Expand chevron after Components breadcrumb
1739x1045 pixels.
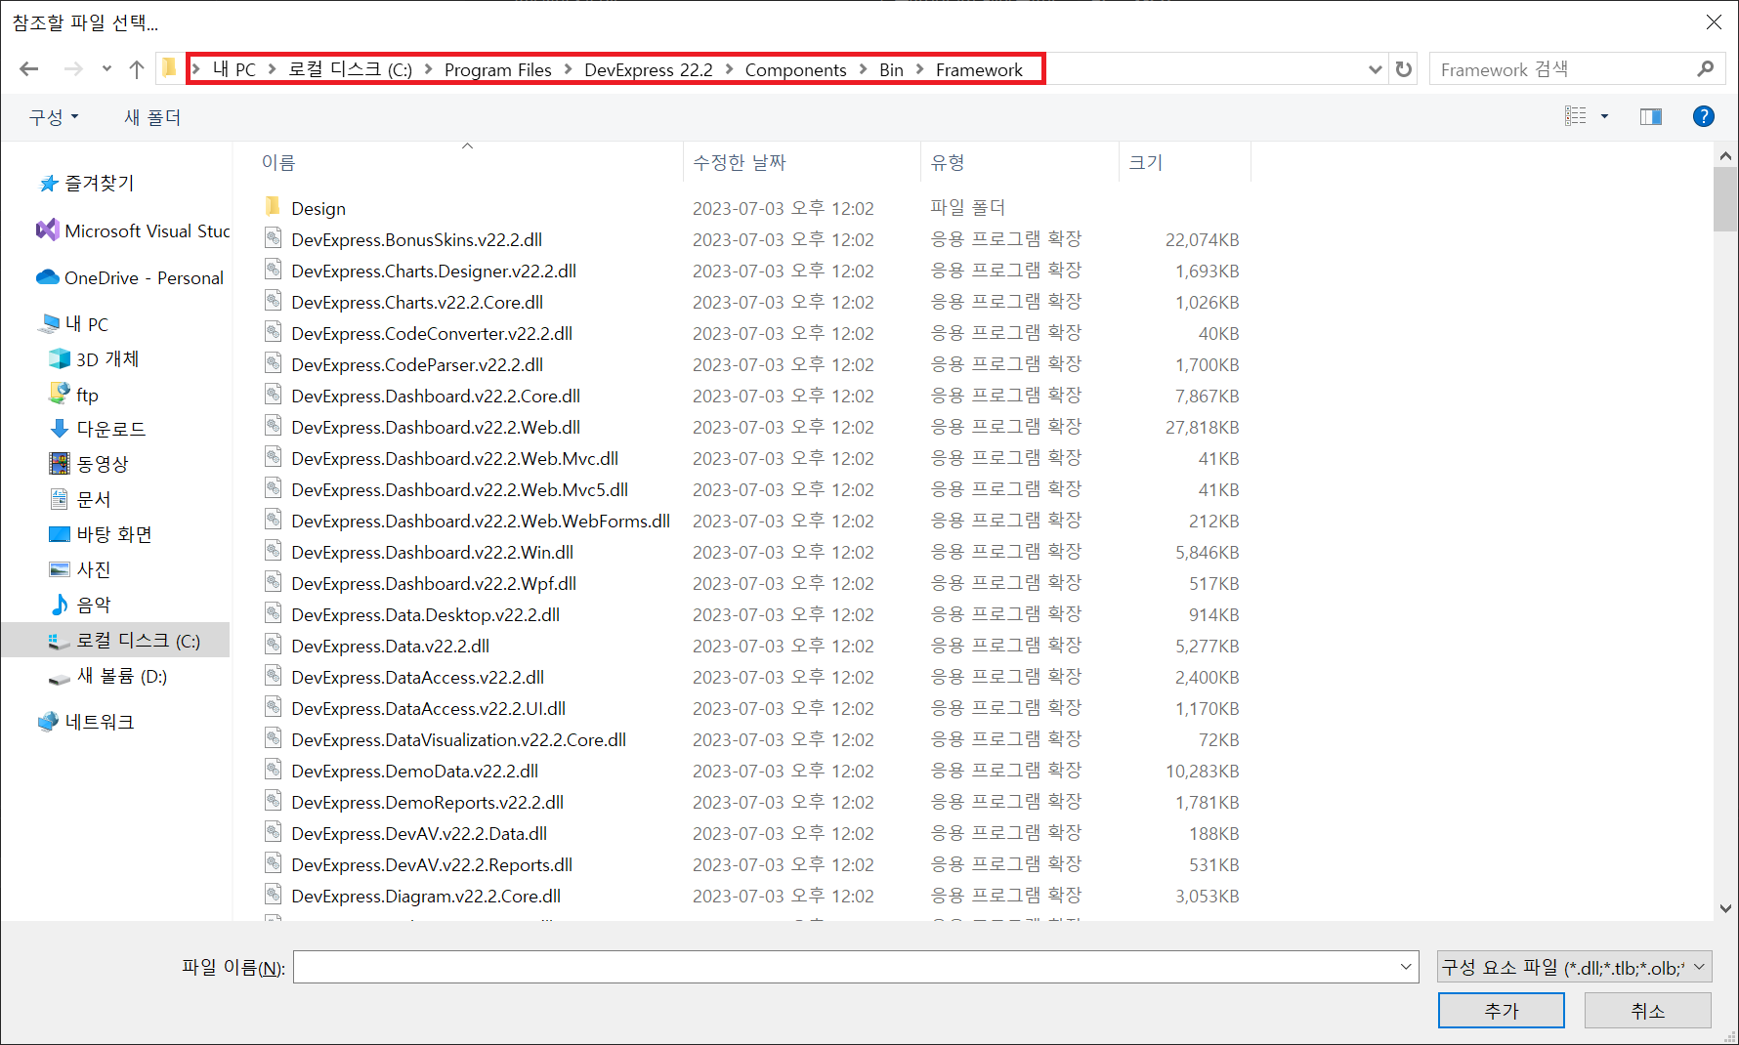(863, 69)
